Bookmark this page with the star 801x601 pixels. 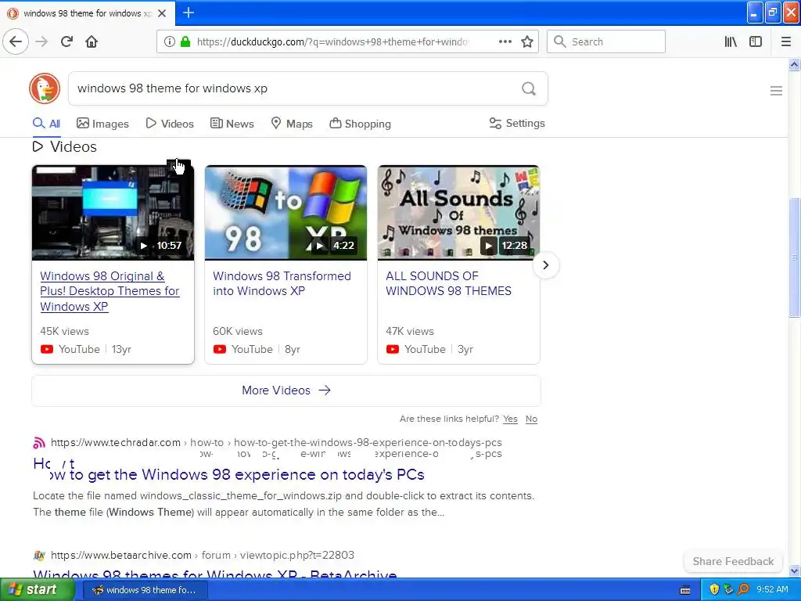(527, 41)
